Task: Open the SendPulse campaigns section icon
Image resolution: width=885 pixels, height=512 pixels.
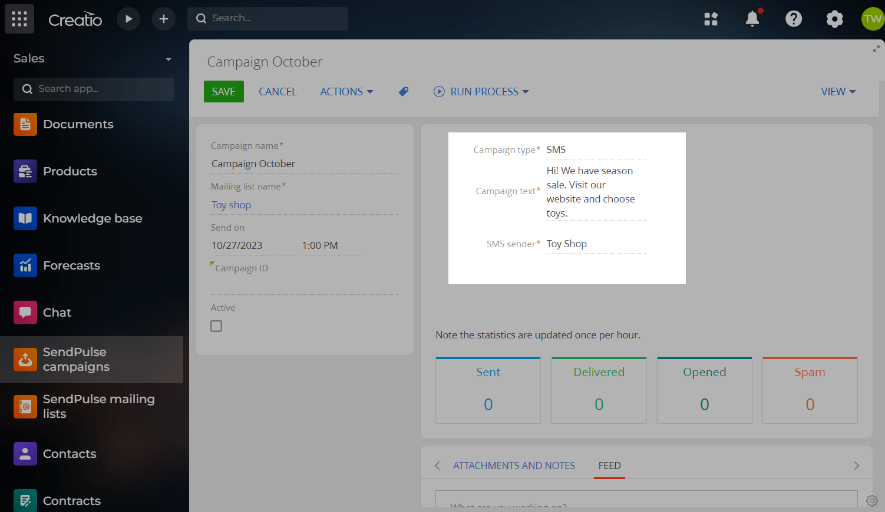Action: pos(25,360)
